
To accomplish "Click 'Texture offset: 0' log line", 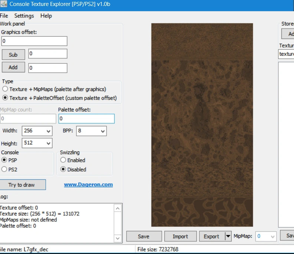I will (x=19, y=208).
